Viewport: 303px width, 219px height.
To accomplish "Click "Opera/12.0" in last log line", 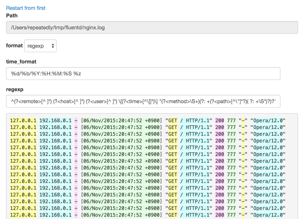I will 268,215.
